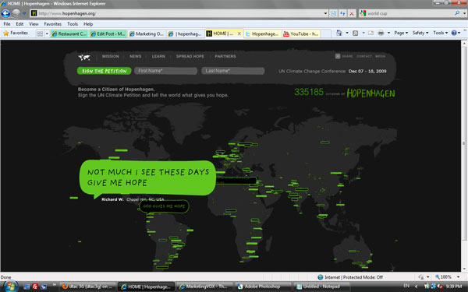This screenshot has height=292, width=468.
Task: Click the Stop loading X icon
Action: 352,13
